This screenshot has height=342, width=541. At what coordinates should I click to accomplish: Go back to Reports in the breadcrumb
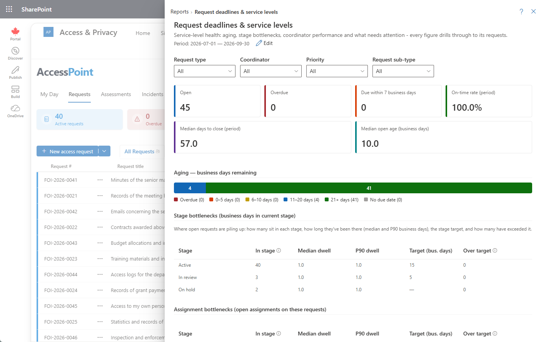click(180, 12)
